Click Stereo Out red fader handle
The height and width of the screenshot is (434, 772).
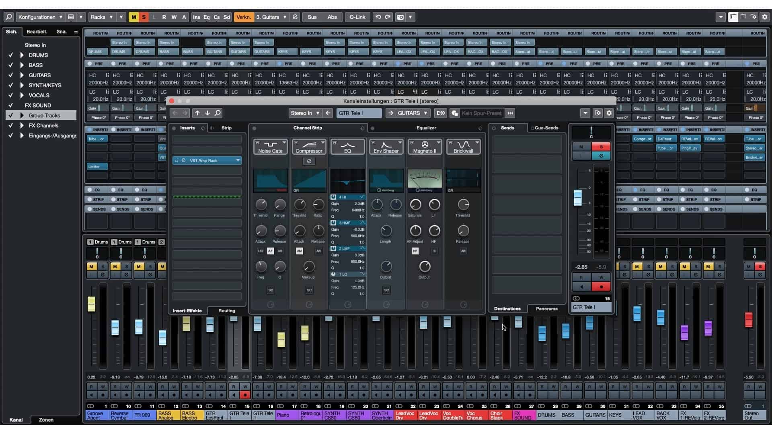click(748, 320)
